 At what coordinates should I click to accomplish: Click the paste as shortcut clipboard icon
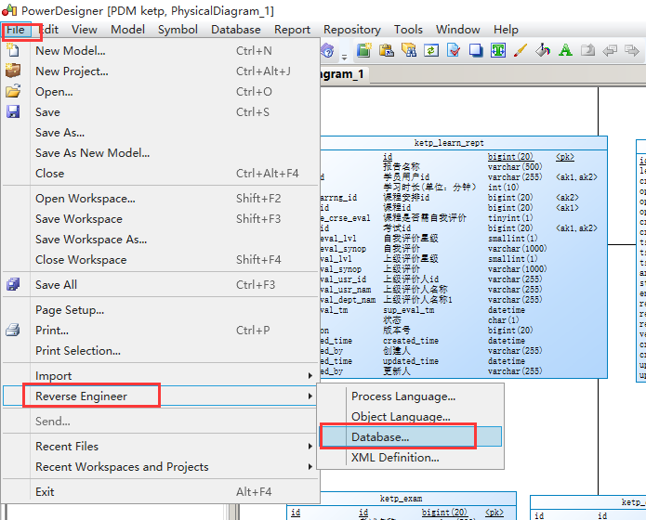click(x=387, y=50)
